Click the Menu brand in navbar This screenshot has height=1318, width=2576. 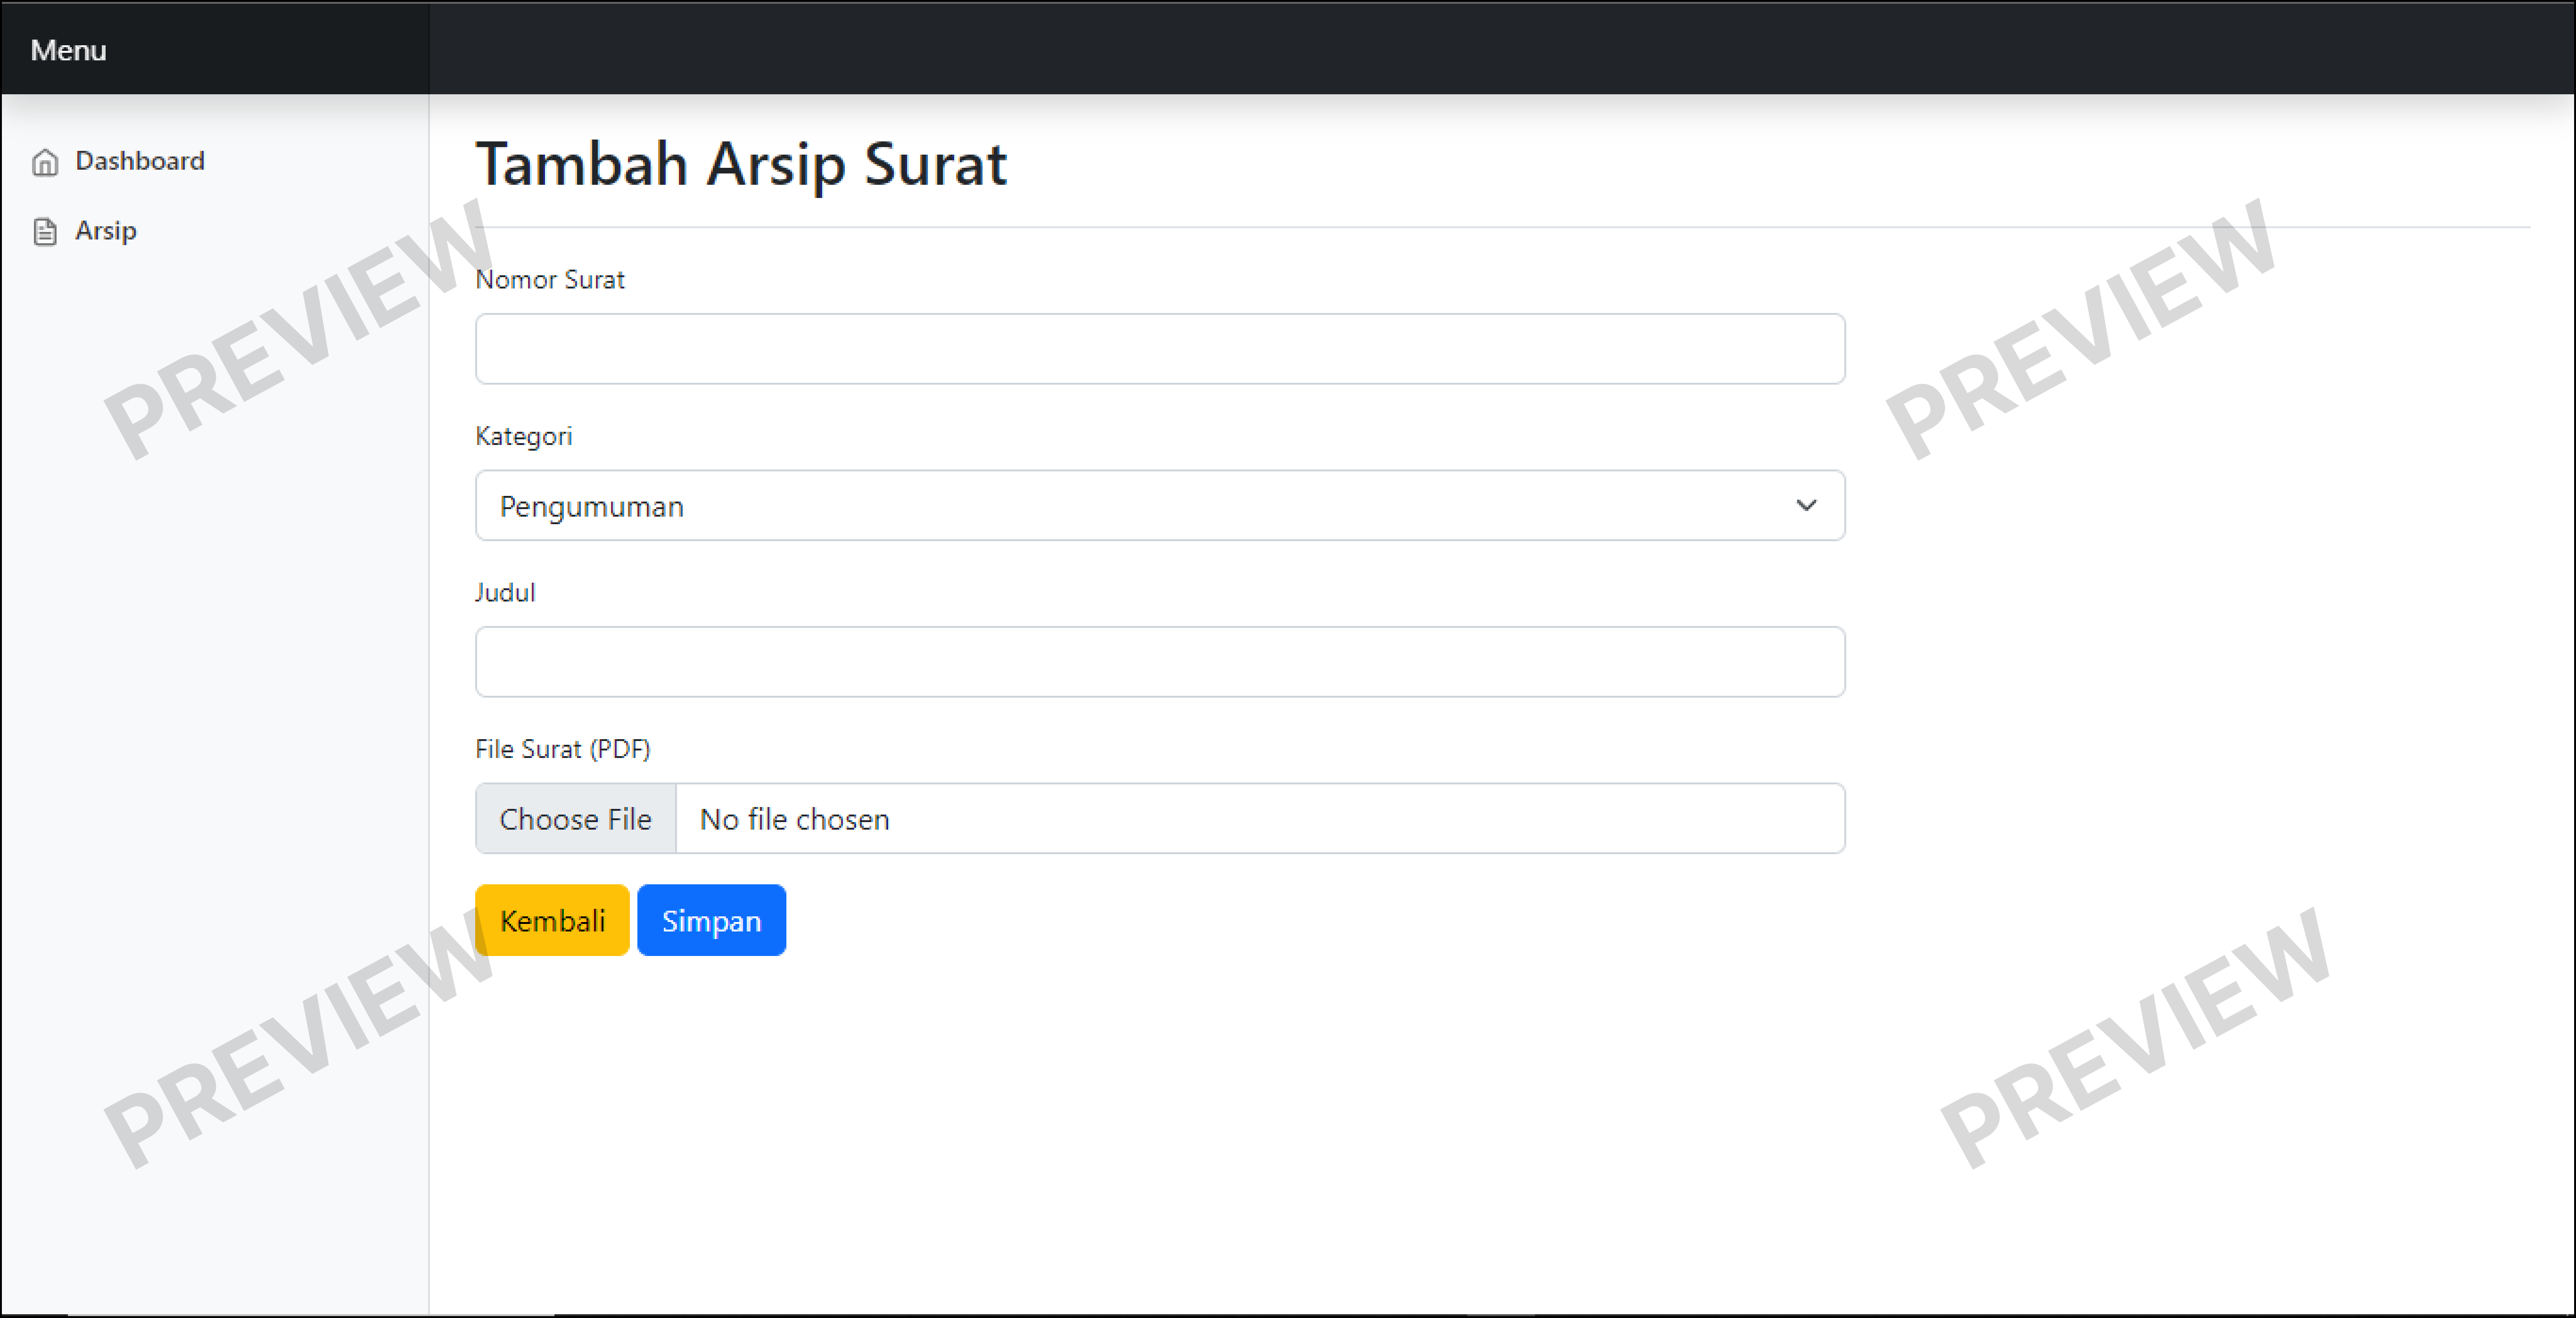68,50
